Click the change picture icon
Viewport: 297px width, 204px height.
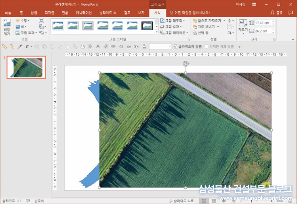[42, 27]
